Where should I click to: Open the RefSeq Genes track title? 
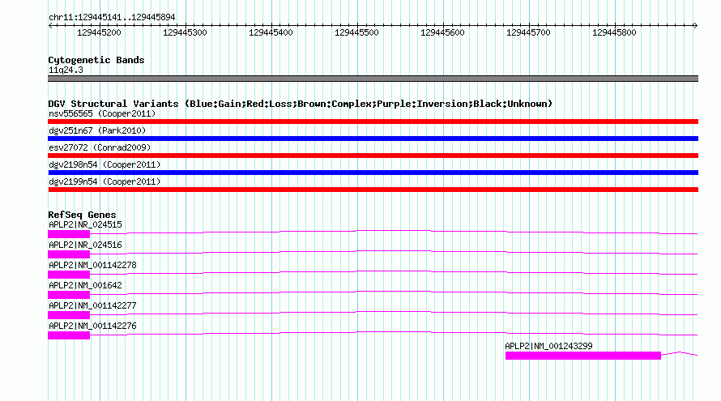(82, 215)
